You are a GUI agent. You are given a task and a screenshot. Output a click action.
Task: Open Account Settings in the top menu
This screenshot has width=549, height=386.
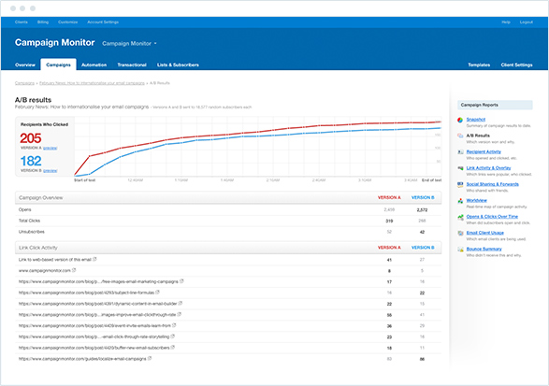coord(103,22)
